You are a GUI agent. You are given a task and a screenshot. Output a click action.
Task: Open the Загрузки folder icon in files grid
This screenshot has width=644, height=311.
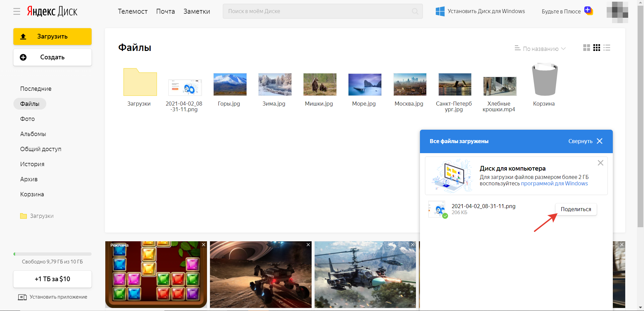140,83
